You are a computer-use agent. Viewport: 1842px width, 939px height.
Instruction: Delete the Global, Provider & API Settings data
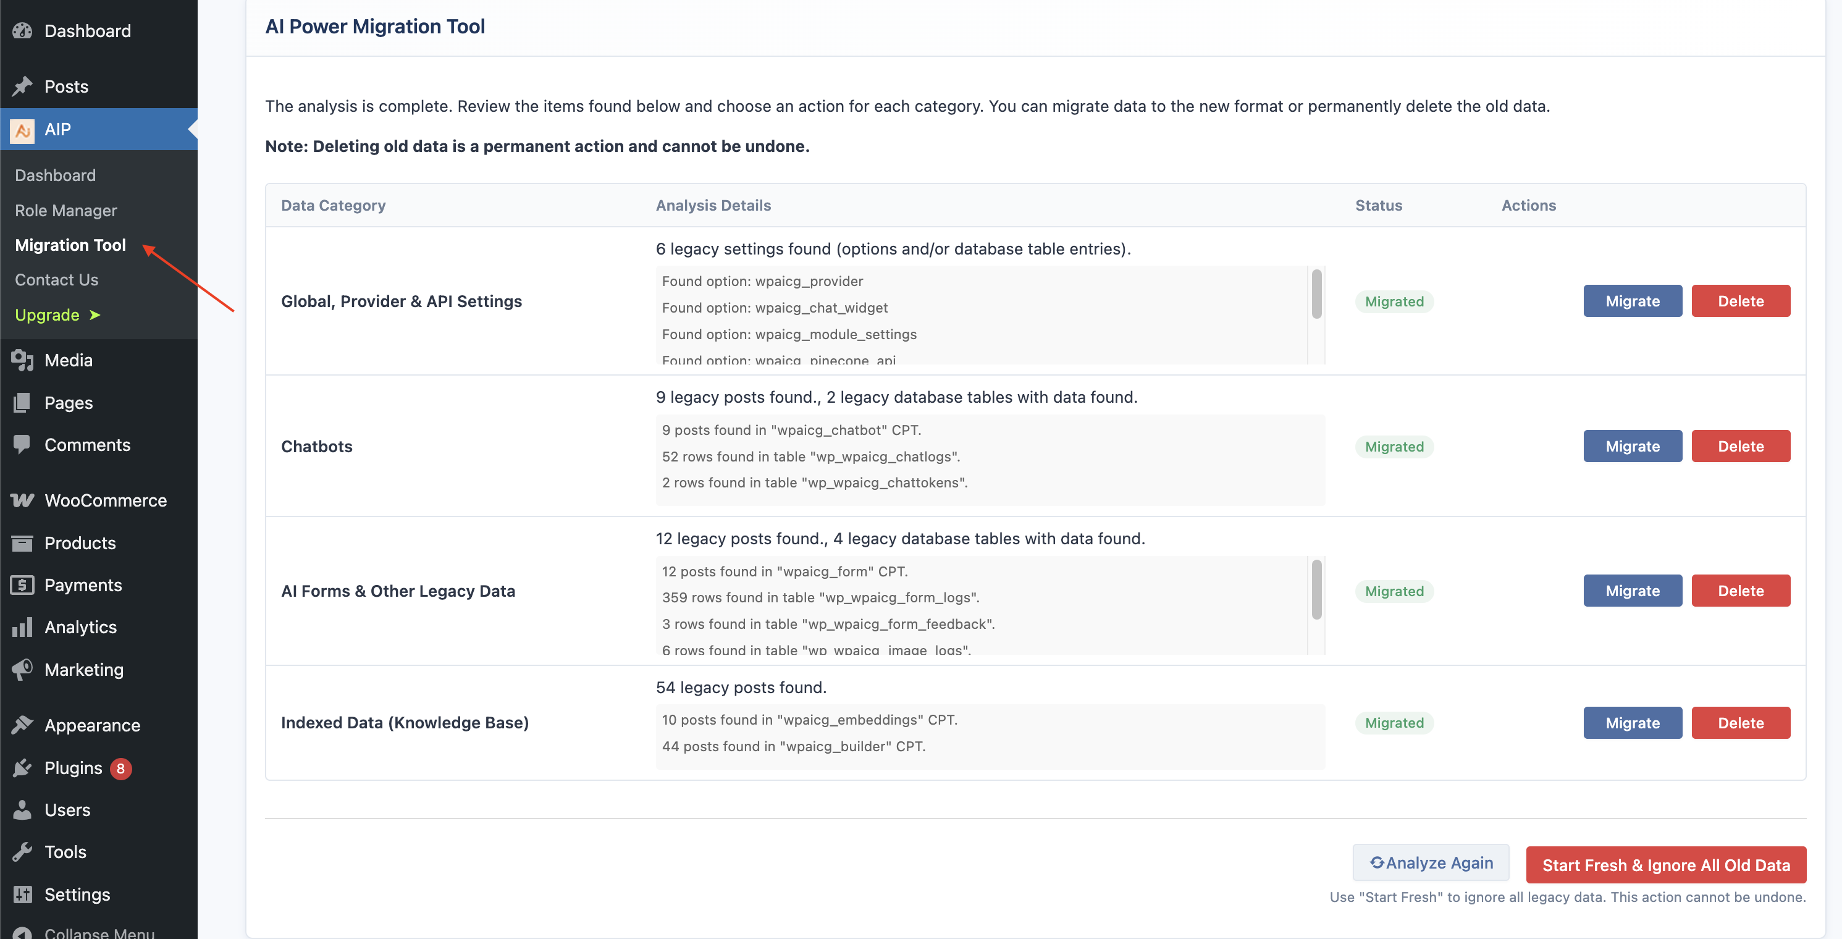coord(1741,301)
